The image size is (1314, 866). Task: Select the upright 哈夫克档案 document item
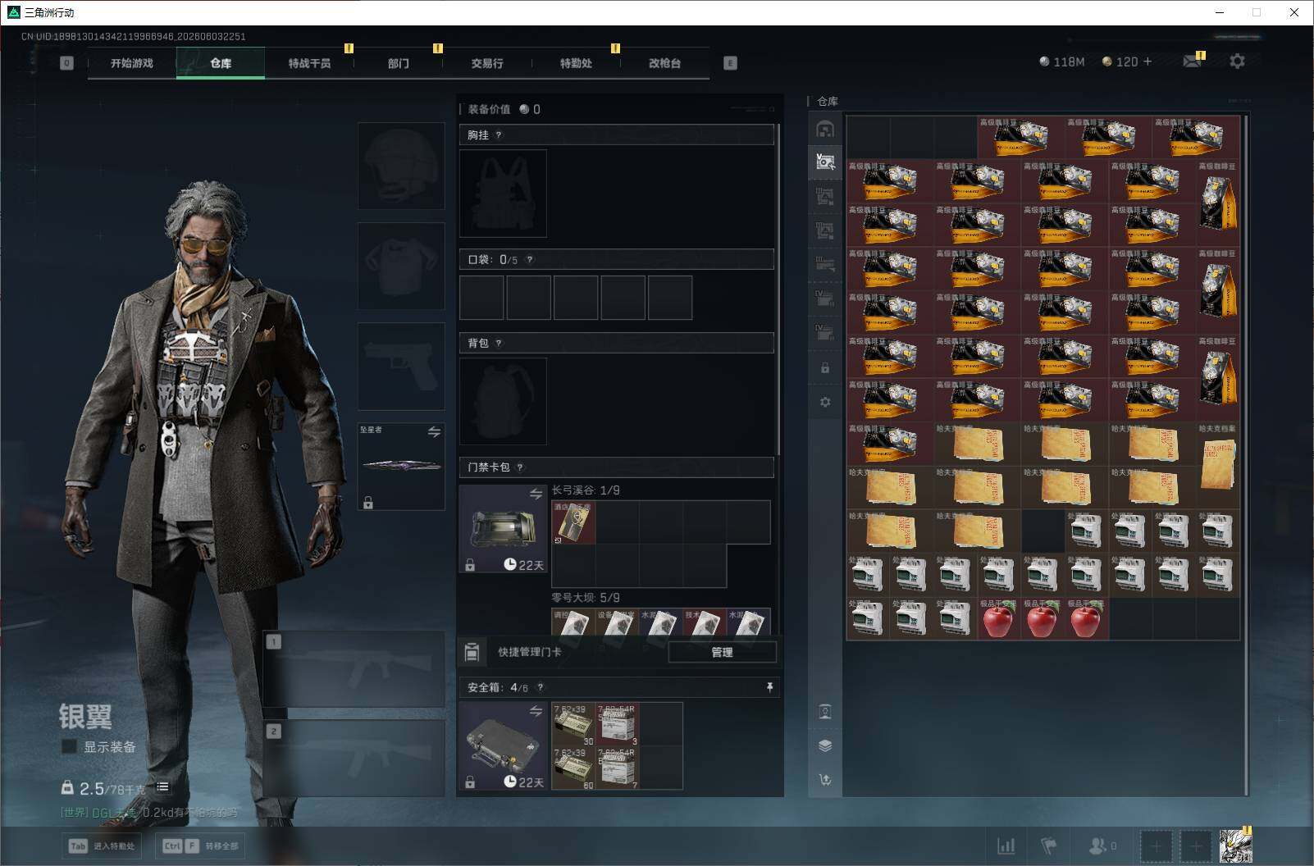point(1218,466)
